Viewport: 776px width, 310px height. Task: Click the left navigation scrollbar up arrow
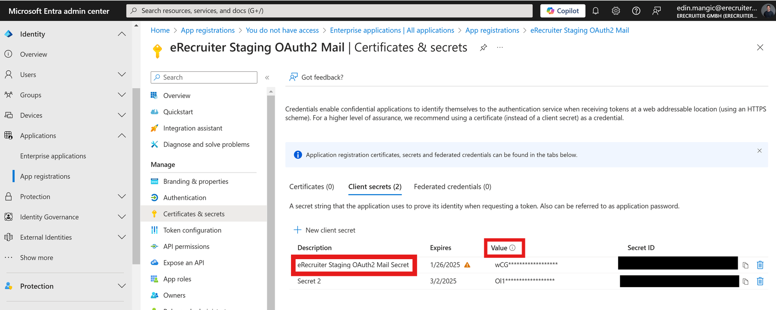(136, 26)
